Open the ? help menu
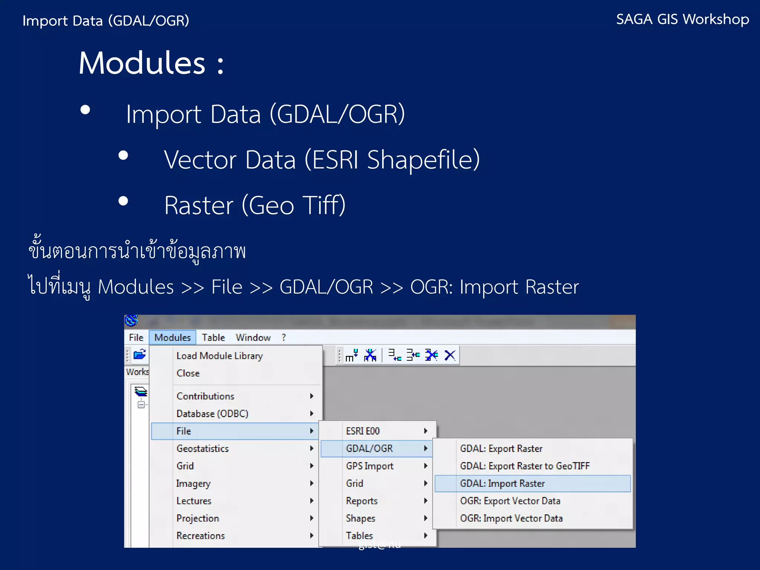The image size is (760, 570). tap(284, 337)
